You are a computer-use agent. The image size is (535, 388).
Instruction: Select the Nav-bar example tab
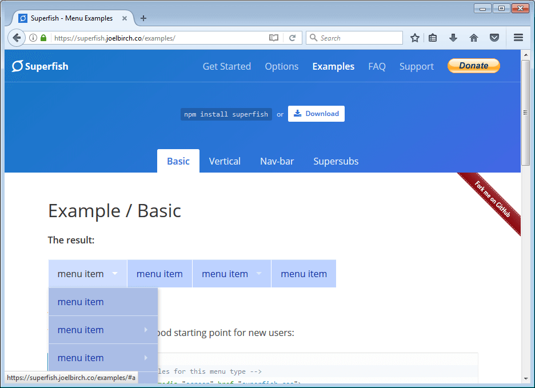[x=277, y=161]
